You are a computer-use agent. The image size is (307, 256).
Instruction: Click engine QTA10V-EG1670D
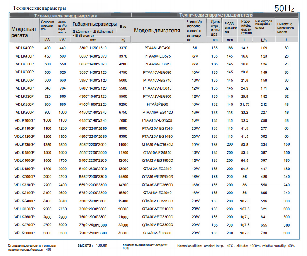[157, 144]
